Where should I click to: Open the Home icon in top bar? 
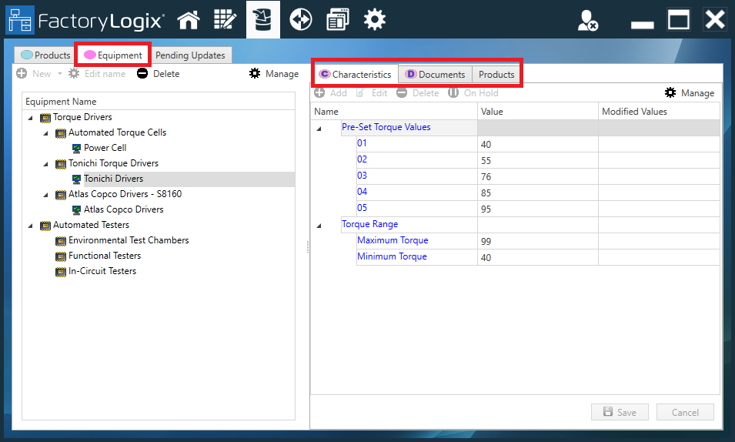click(x=189, y=20)
